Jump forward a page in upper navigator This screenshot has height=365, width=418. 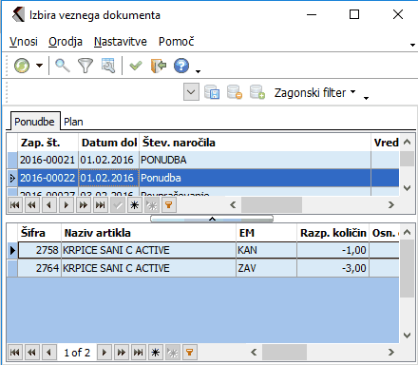point(84,205)
